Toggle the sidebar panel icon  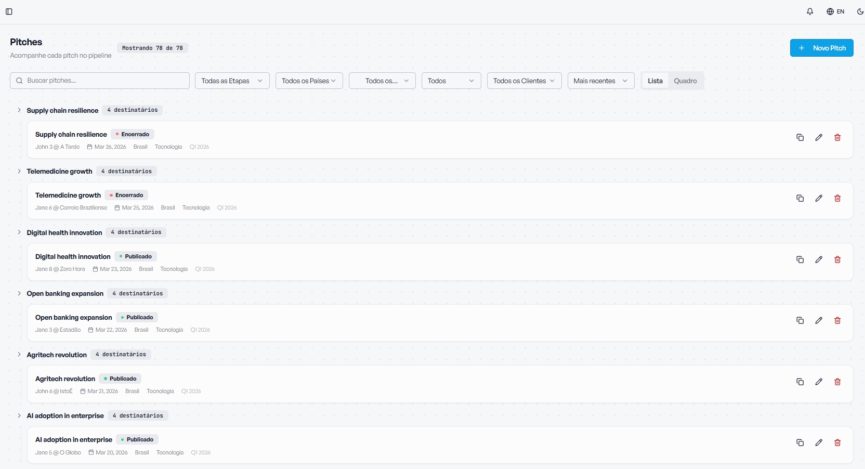pos(9,11)
